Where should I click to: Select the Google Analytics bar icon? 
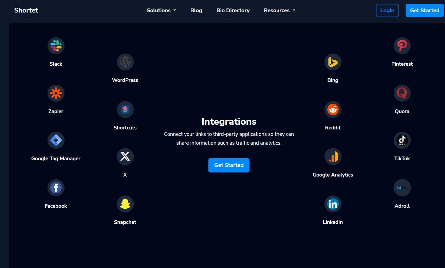click(333, 157)
